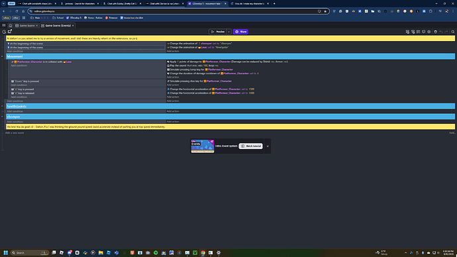Select the Game Scene (Events) tab

[58, 26]
